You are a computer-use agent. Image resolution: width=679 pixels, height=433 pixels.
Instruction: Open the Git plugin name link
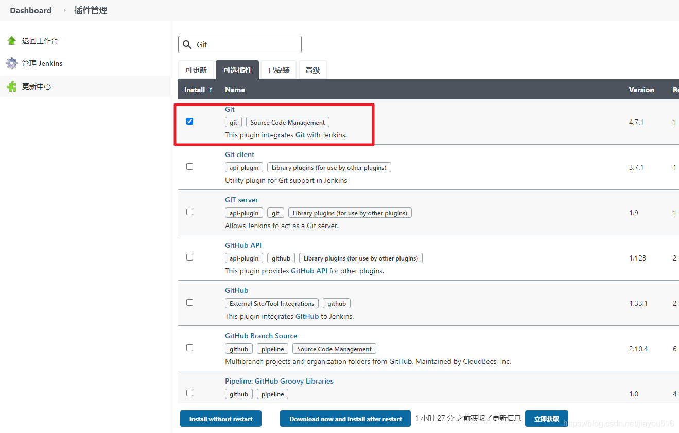click(x=230, y=109)
